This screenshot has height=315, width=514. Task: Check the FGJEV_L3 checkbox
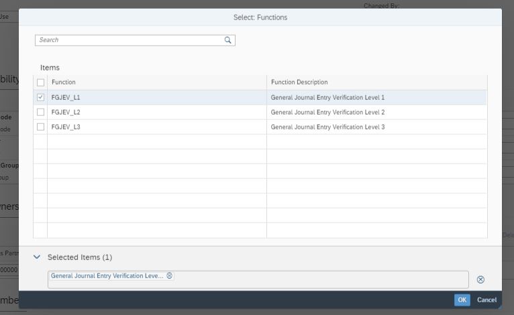click(x=41, y=127)
